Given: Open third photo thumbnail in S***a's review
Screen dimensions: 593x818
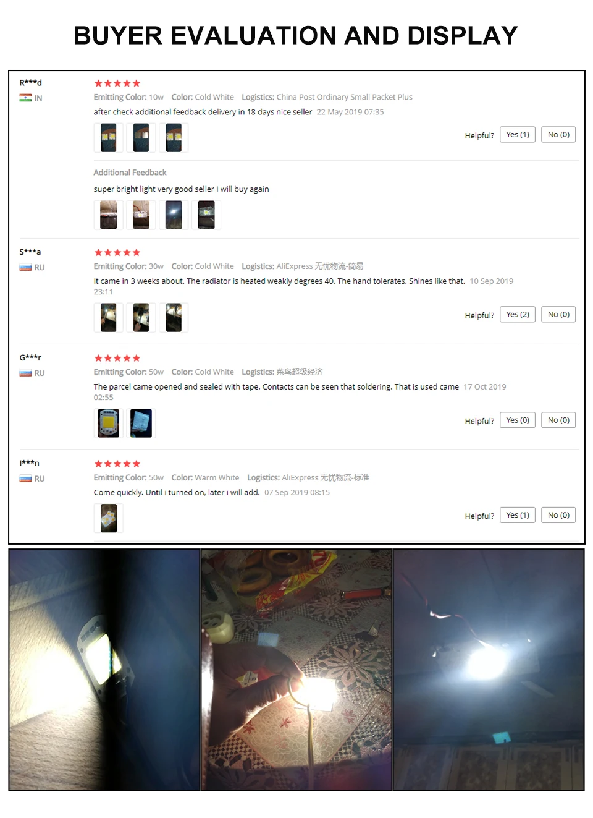Looking at the screenshot, I should (x=174, y=317).
